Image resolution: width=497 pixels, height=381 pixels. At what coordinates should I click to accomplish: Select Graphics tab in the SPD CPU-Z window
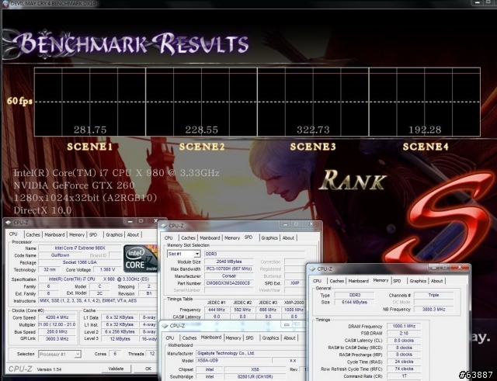(x=269, y=238)
